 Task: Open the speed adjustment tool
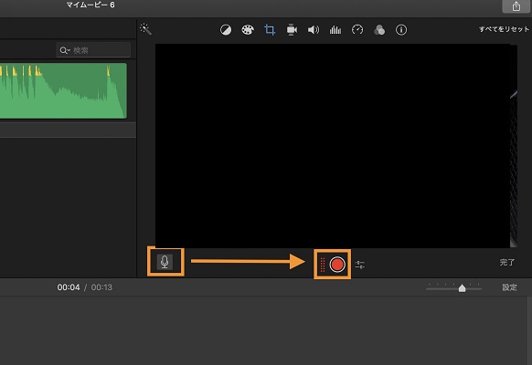coord(357,30)
